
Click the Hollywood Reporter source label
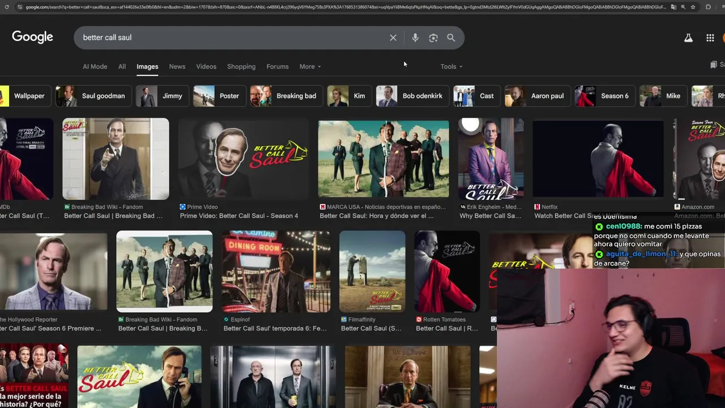29,320
